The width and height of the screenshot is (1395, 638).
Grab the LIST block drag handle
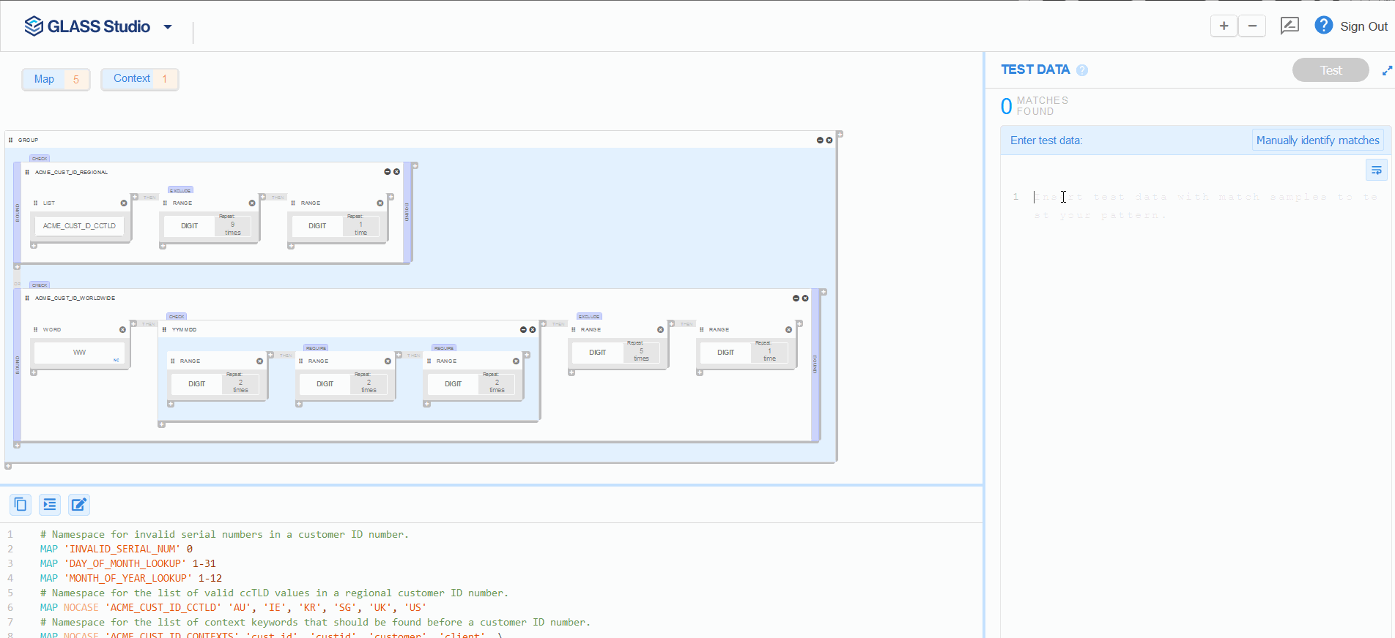point(35,203)
